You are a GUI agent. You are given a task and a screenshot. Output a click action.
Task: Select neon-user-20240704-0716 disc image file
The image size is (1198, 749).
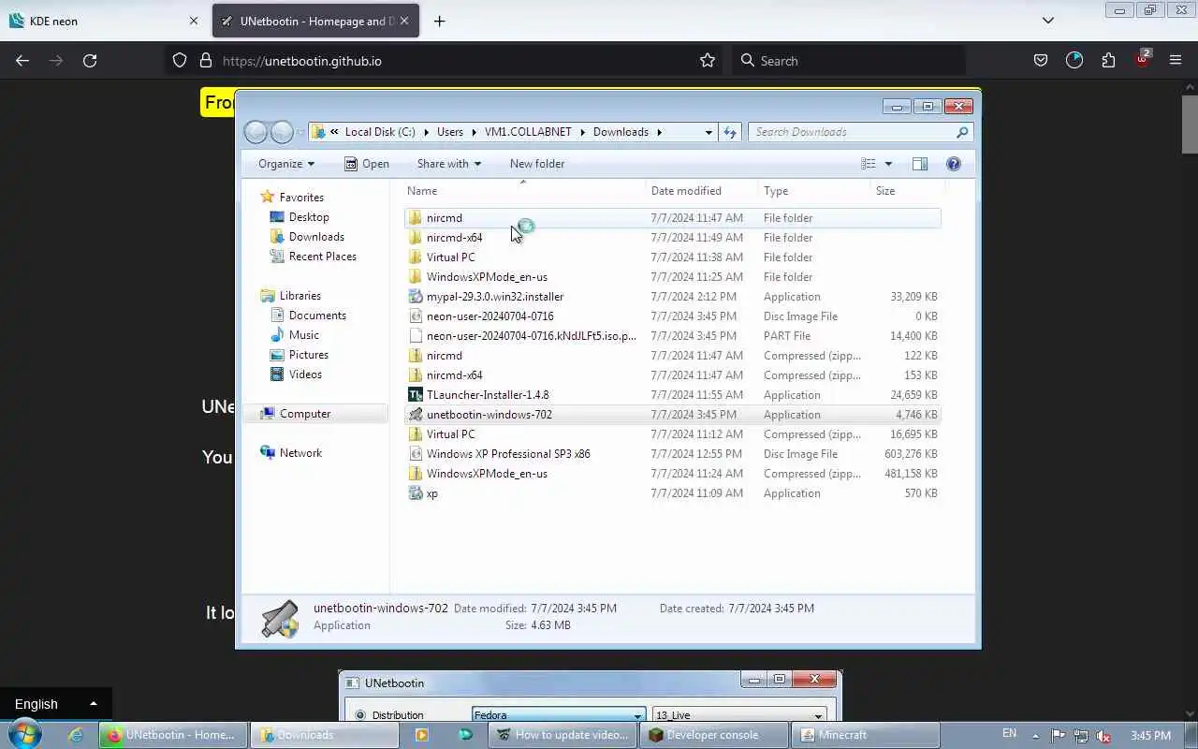click(x=672, y=316)
